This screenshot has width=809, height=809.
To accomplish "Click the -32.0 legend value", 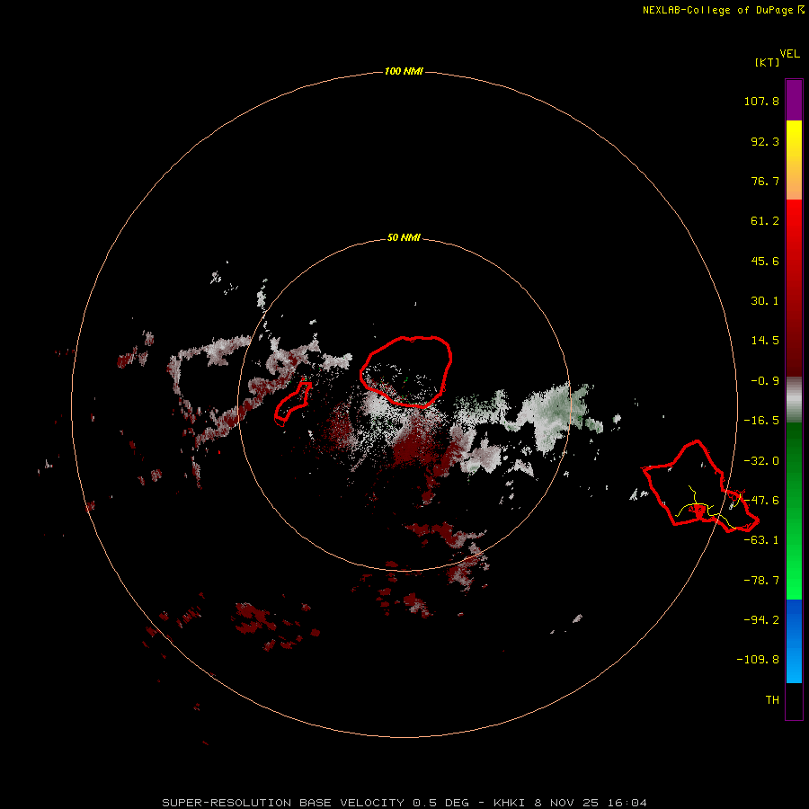I will tap(761, 461).
